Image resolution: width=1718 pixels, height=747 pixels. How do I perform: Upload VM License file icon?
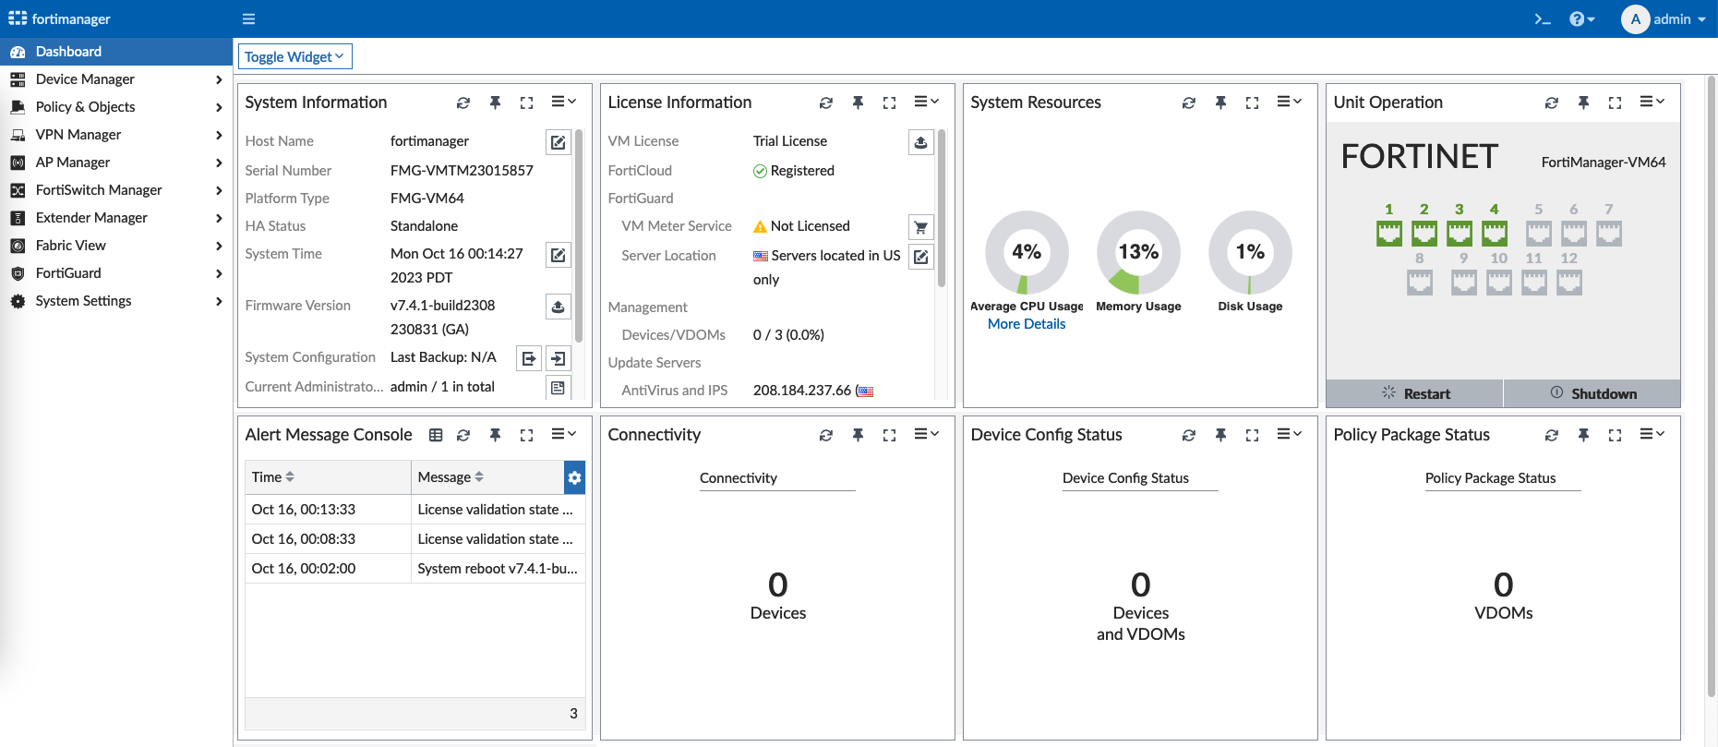920,142
